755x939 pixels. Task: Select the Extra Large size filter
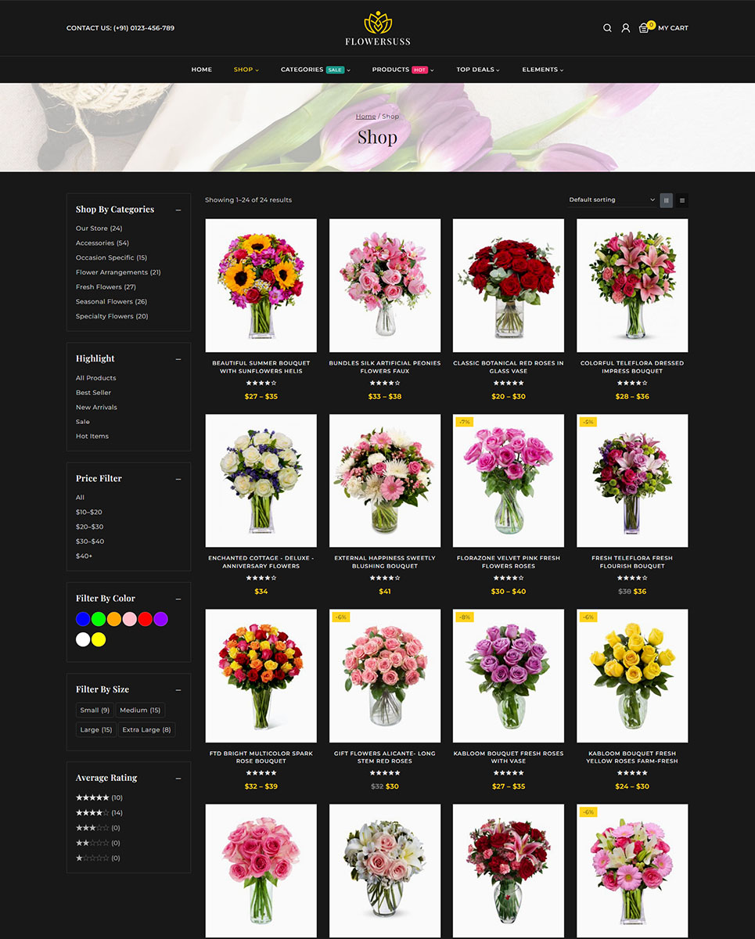pos(146,730)
